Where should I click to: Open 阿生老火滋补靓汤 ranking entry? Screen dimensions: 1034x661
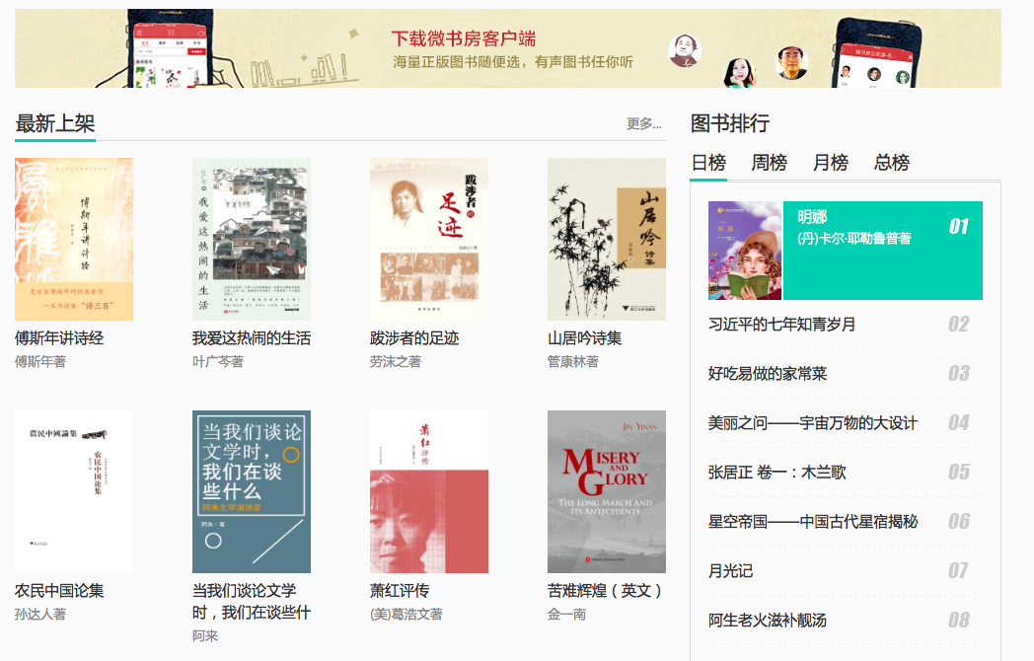click(x=767, y=621)
